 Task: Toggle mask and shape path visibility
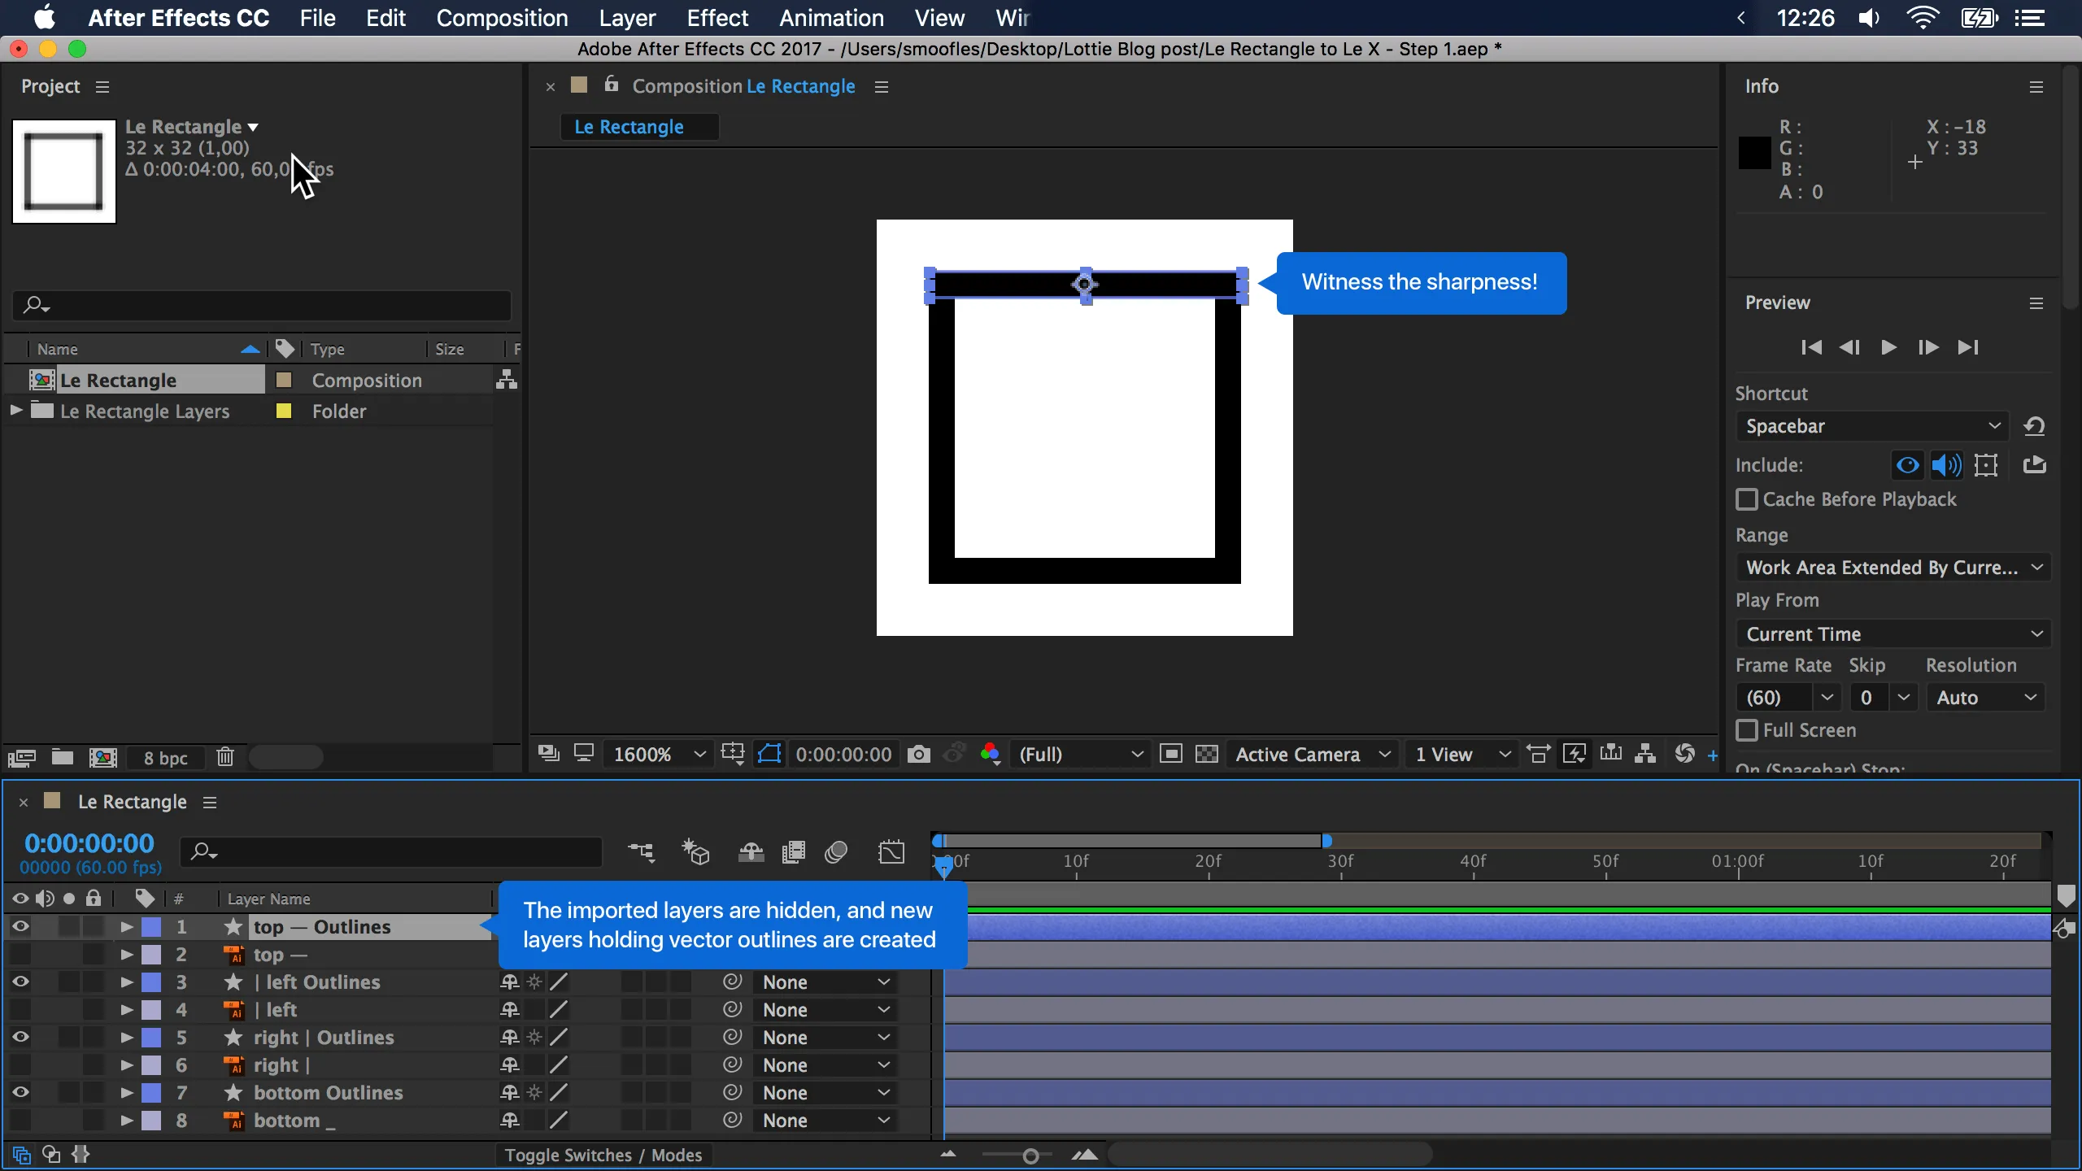click(x=769, y=754)
